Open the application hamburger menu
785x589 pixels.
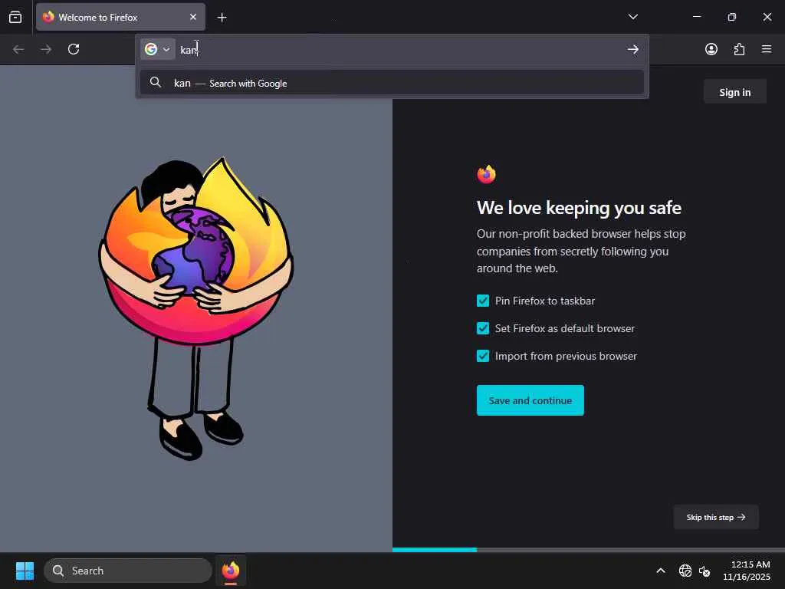coord(767,49)
